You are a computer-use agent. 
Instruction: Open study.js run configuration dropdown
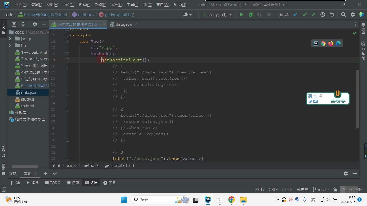(217, 15)
